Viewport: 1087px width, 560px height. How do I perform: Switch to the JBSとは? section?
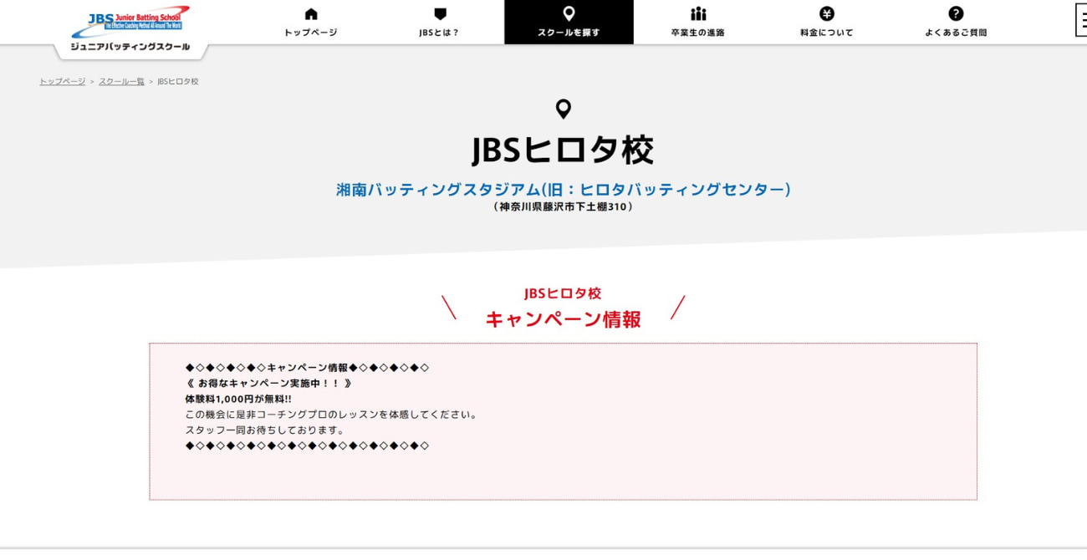click(439, 32)
